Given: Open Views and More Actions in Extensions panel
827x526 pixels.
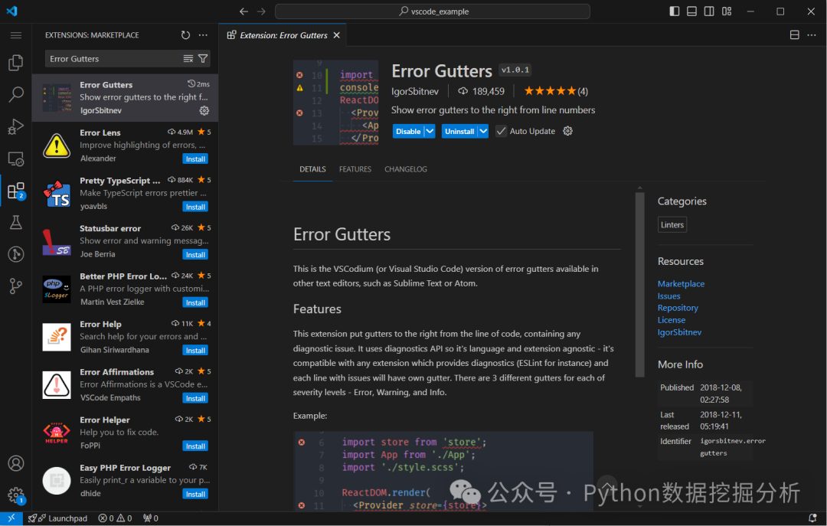Looking at the screenshot, I should click(203, 35).
